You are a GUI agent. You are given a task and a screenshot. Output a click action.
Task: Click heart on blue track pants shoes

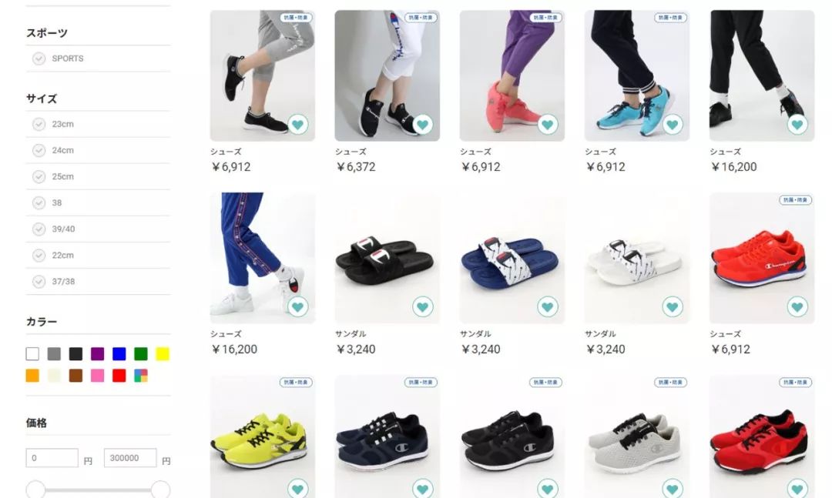pyautogui.click(x=297, y=306)
